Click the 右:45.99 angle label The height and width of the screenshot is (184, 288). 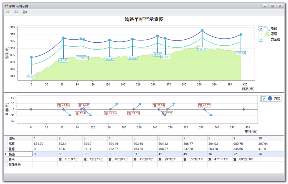tap(63, 105)
